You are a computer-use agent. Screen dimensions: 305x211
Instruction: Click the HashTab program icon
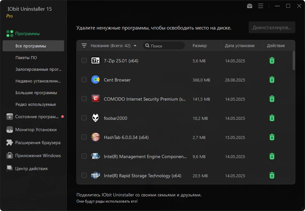[x=96, y=137]
